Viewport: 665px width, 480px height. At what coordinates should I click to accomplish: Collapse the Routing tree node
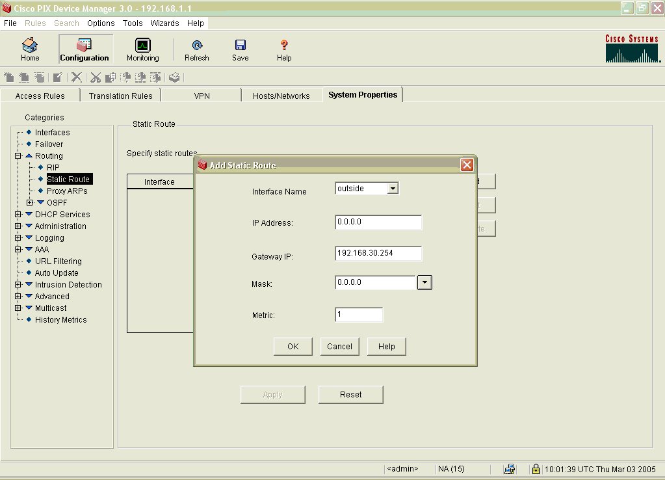(x=18, y=155)
